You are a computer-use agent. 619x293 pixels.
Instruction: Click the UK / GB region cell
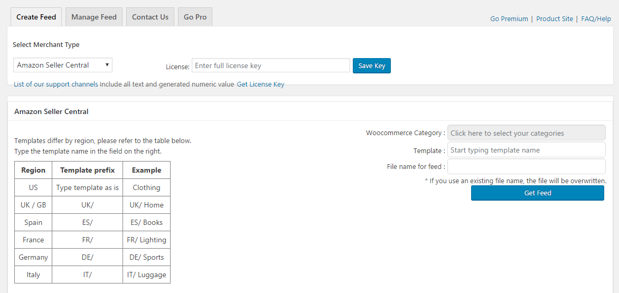pos(33,205)
